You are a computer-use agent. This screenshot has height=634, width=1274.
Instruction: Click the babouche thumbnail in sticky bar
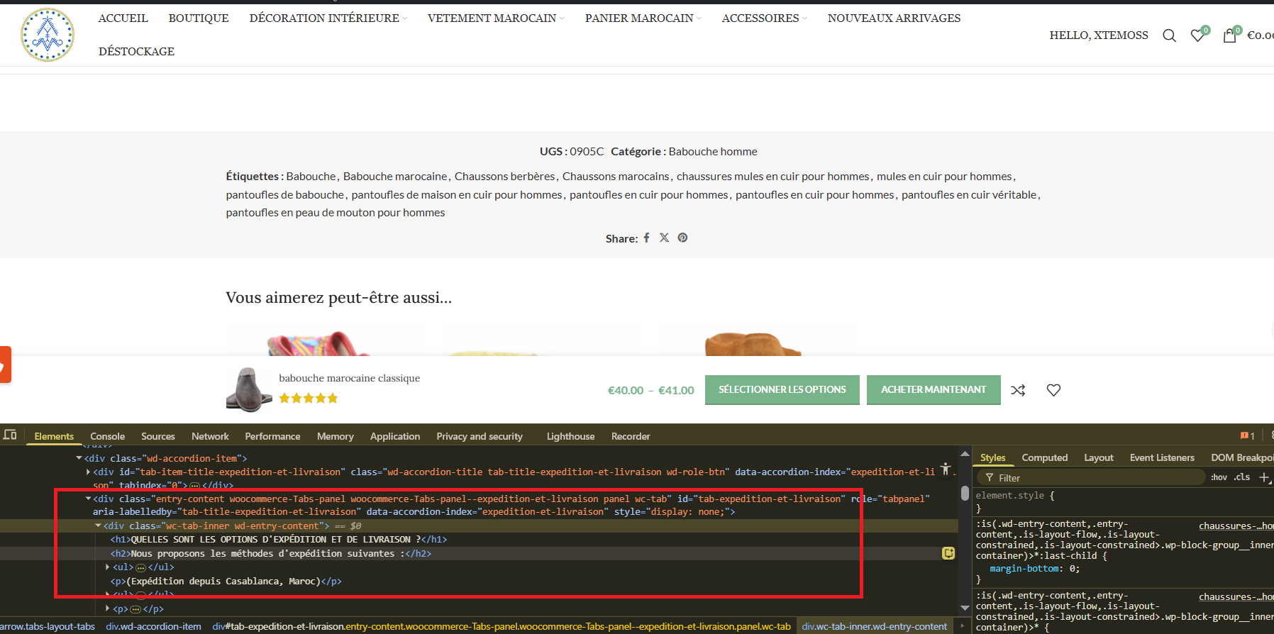coord(249,389)
